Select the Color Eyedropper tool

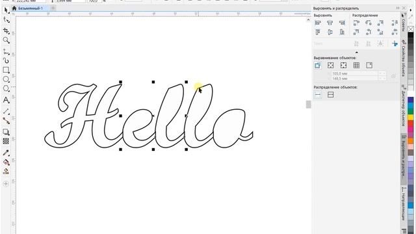pos(6,153)
